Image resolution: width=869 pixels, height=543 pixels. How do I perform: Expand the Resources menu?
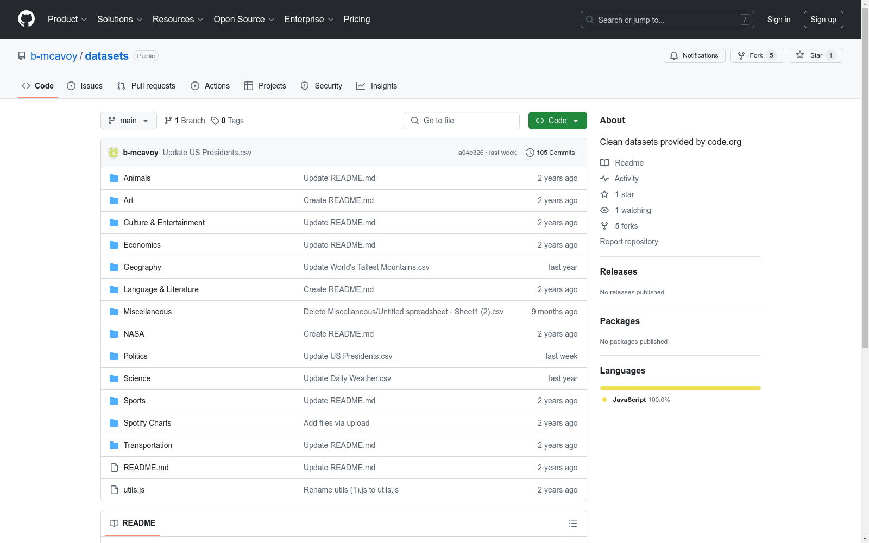click(178, 20)
